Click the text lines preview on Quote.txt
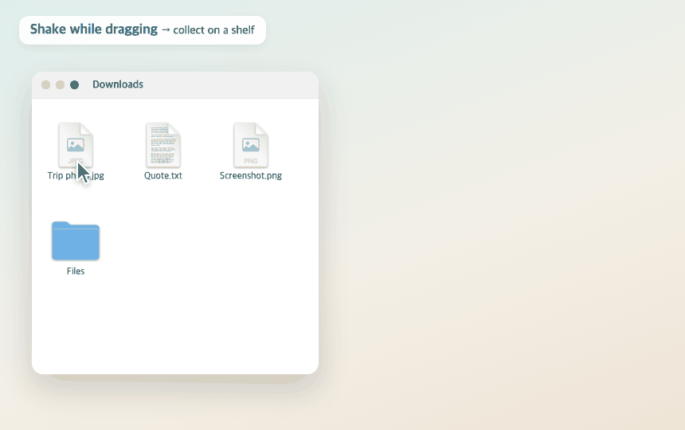Viewport: 685px width, 430px height. pos(162,143)
